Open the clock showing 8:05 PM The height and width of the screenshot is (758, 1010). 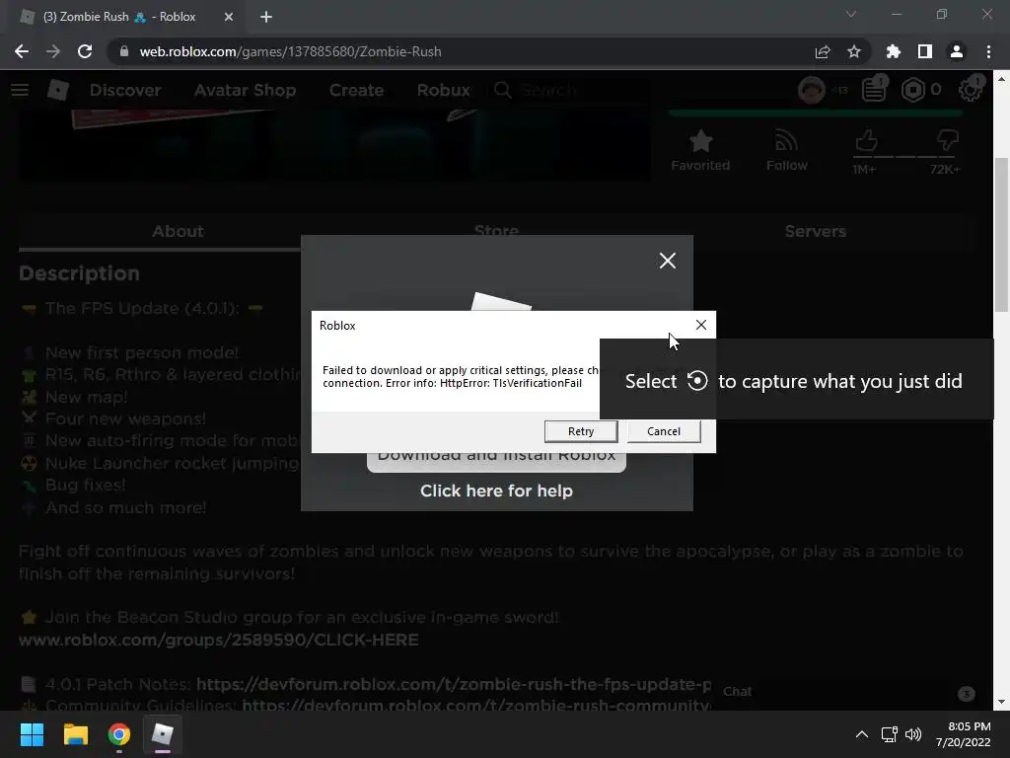(963, 734)
